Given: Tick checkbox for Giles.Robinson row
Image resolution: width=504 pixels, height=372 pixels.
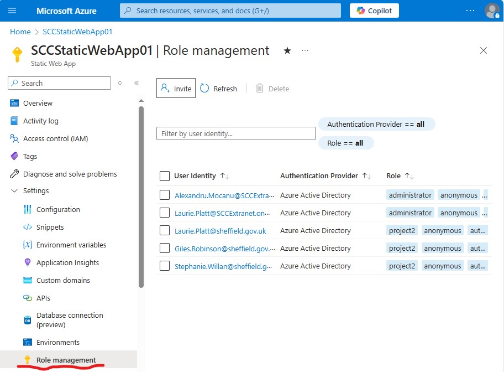Looking at the screenshot, I should (165, 248).
